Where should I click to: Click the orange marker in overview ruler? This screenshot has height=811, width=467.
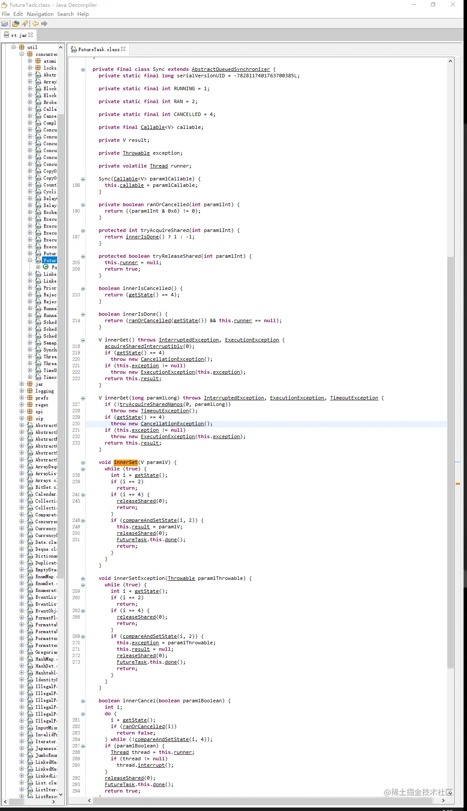tap(458, 484)
